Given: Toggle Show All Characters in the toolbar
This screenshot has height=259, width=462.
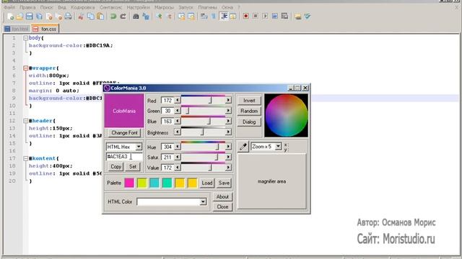Looking at the screenshot, I should coord(214,17).
